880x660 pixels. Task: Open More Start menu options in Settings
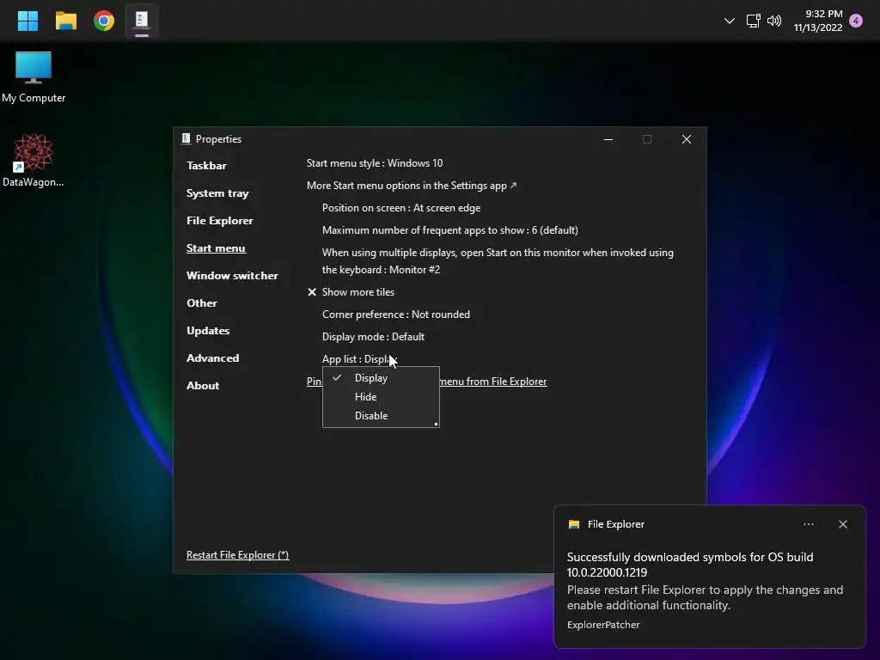[x=412, y=186]
